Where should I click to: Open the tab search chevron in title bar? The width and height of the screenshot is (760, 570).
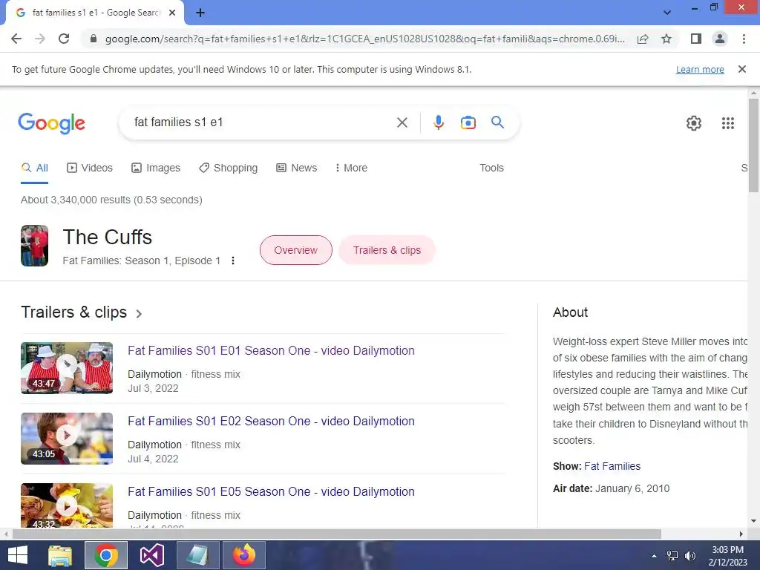pyautogui.click(x=667, y=13)
